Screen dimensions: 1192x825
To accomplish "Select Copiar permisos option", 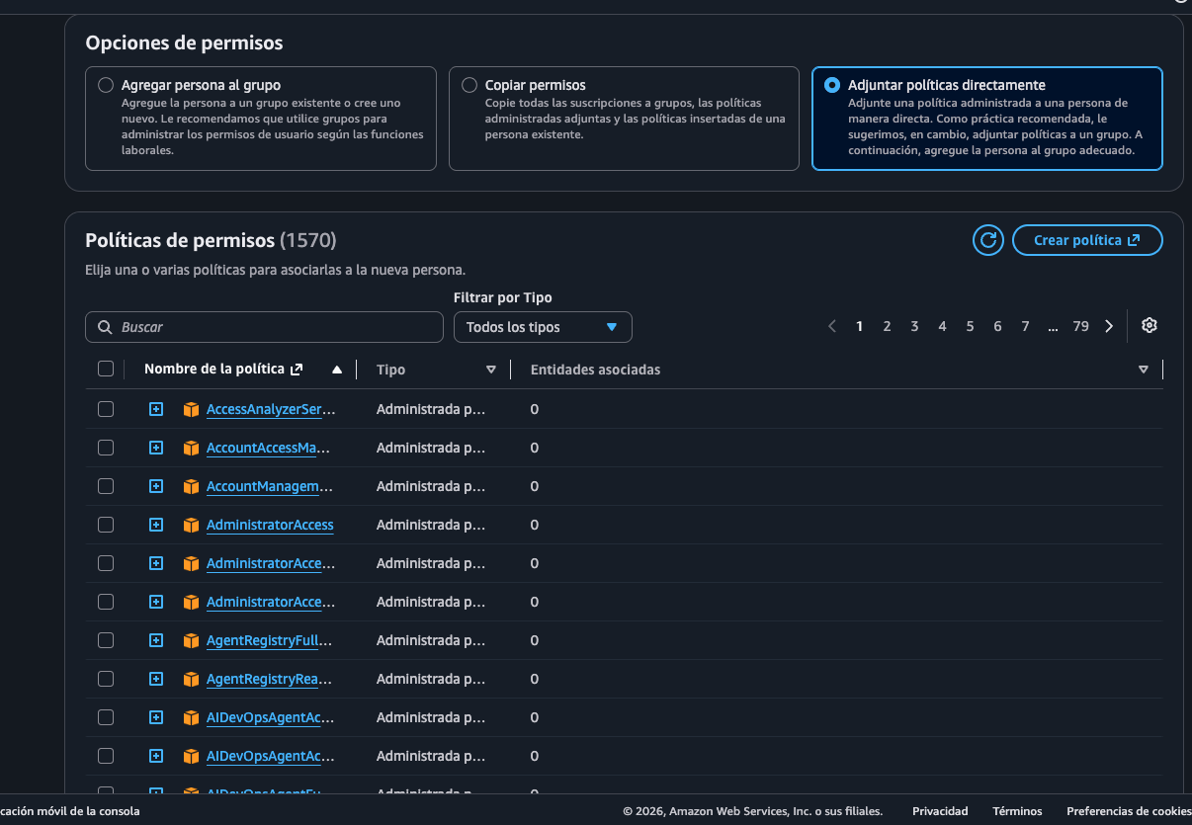I will click(469, 85).
